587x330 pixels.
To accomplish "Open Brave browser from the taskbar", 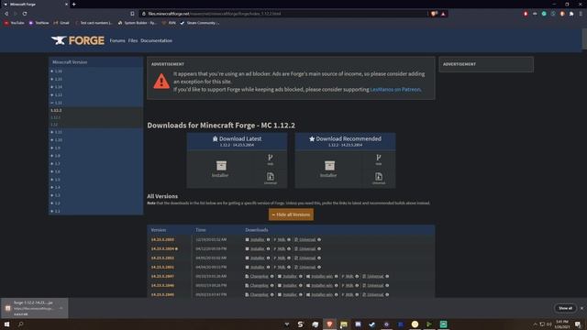I will (329, 324).
